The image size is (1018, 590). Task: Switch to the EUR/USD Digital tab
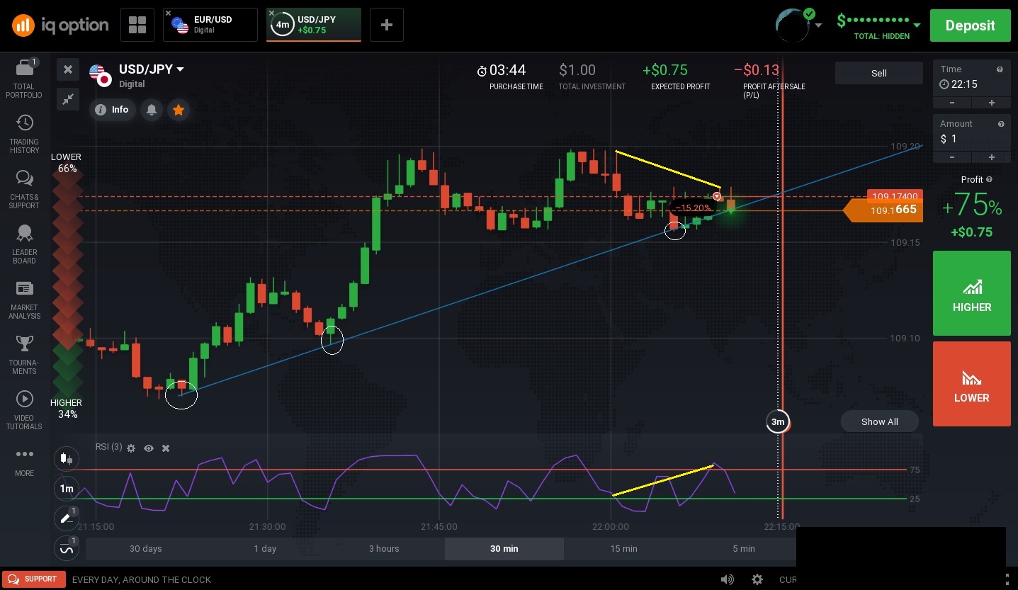[x=210, y=25]
